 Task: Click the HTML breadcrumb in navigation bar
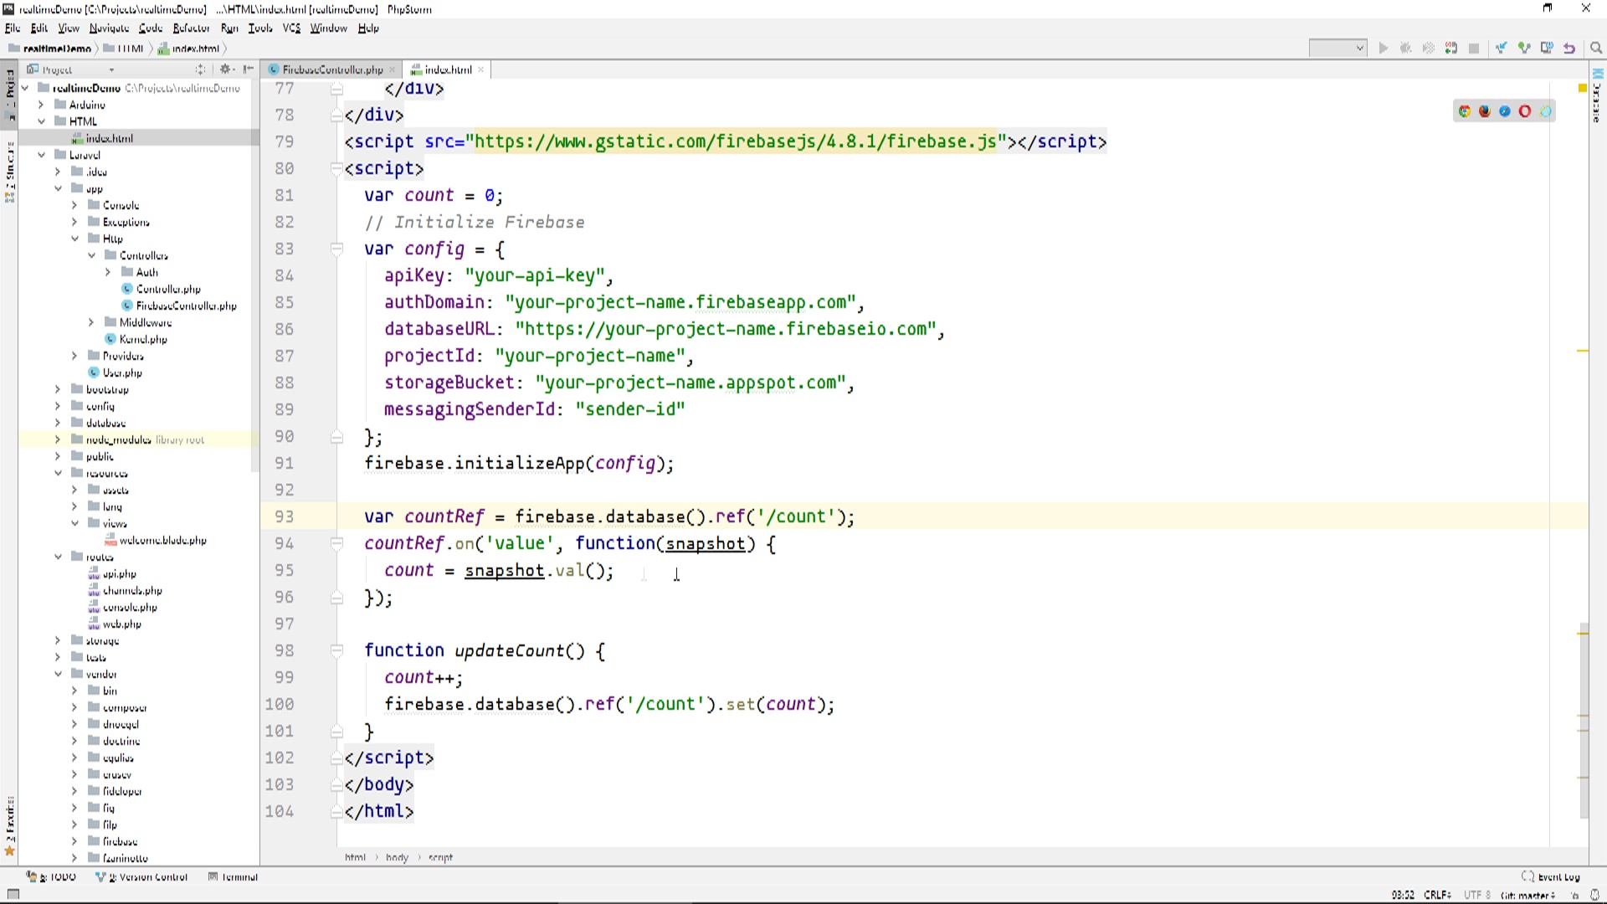(124, 49)
